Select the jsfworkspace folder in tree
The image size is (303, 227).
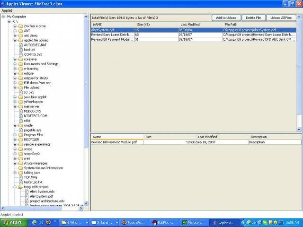(x=33, y=102)
